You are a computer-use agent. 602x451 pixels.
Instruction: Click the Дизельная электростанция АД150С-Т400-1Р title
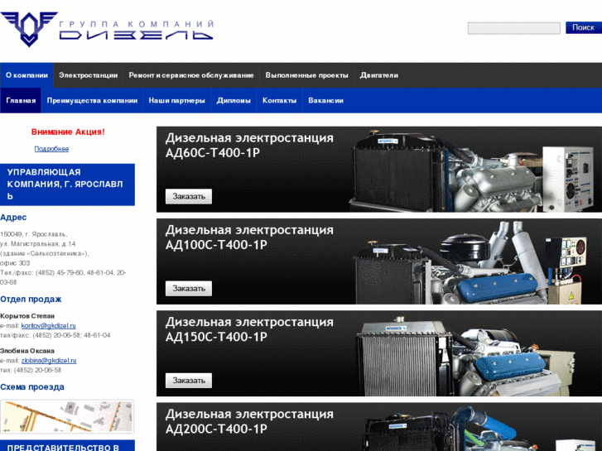(249, 329)
